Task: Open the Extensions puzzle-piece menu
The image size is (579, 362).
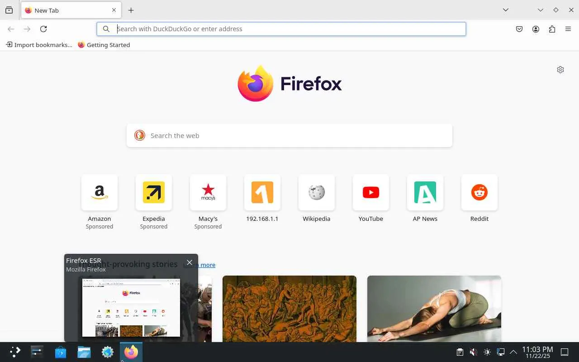Action: [552, 29]
